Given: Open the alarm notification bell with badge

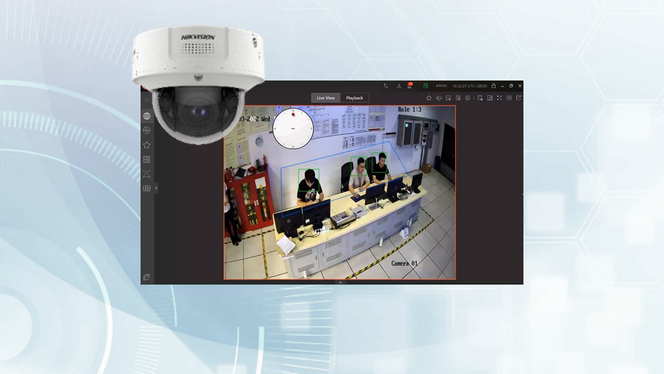Looking at the screenshot, I should [x=409, y=86].
